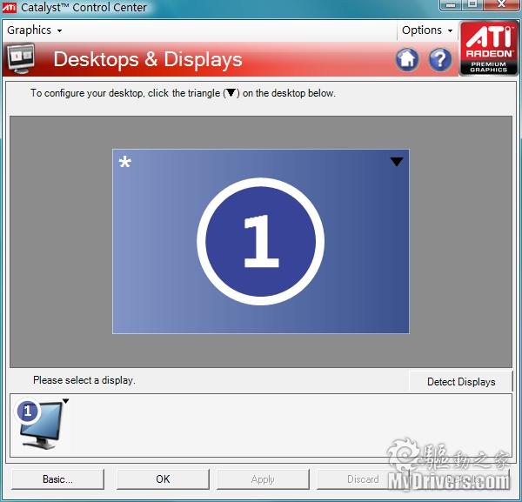
Task: Open the Graphics menu
Action: [x=34, y=30]
